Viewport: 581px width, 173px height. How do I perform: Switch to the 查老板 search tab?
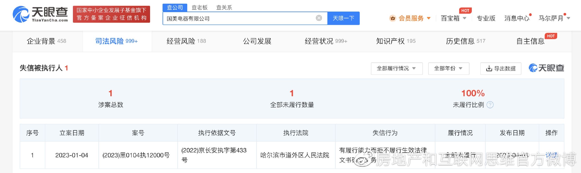tap(200, 8)
